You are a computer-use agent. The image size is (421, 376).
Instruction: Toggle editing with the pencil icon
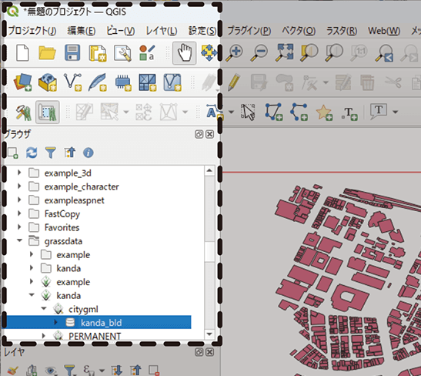(x=234, y=82)
